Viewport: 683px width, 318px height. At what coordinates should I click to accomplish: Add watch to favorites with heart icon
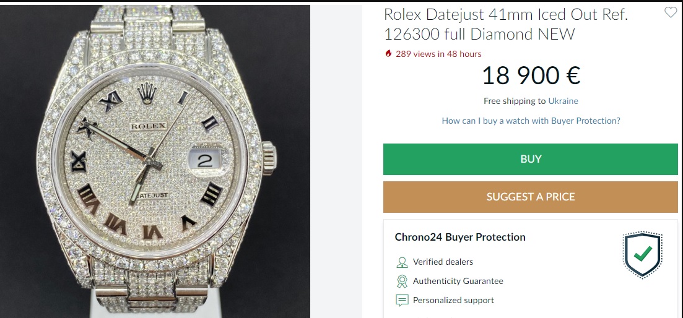pyautogui.click(x=670, y=12)
